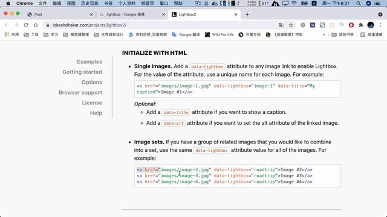Click the inline data-title code label
387x217 pixels.
click(176, 113)
